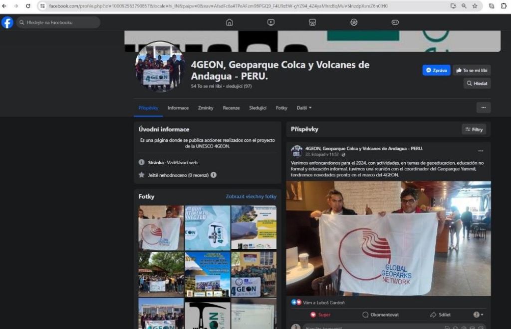
Task: Select the Fotky tab
Action: coord(281,108)
